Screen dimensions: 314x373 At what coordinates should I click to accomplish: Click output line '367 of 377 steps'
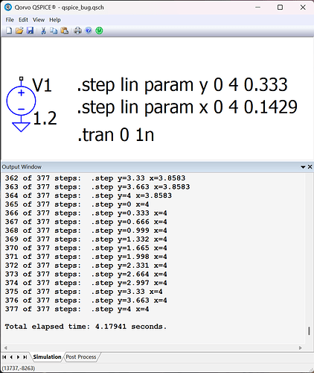[x=86, y=222]
